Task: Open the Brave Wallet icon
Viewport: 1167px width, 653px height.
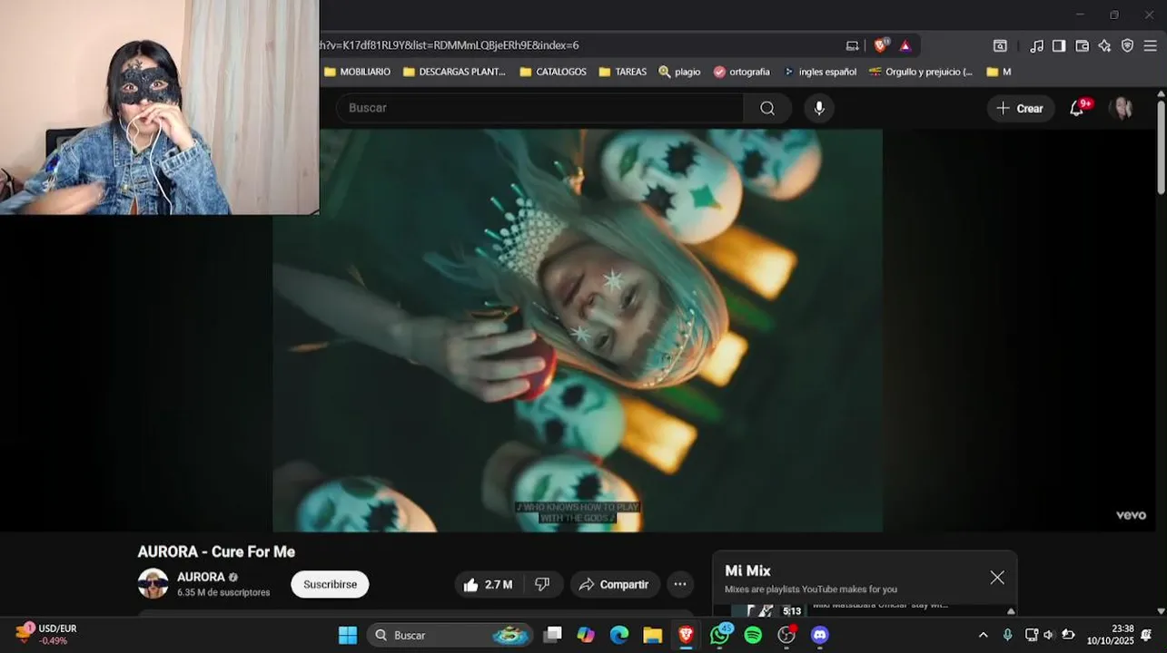Action: (x=1082, y=45)
